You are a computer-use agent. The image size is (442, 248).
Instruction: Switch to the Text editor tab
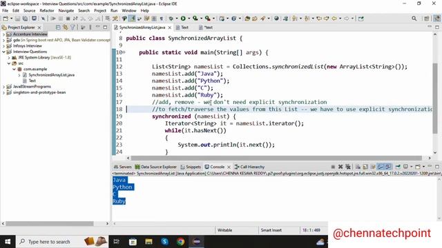pos(182,28)
